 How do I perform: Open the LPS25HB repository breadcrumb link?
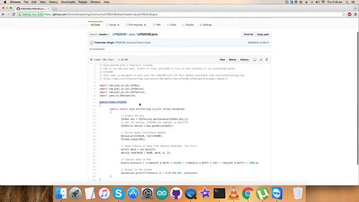click(119, 34)
